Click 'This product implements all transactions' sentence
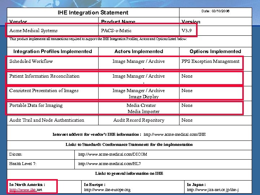Screen dimensions: 260x195 (98, 39)
